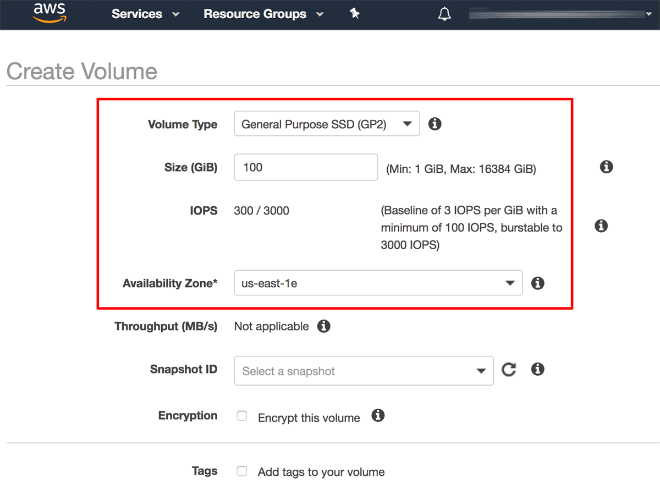Refresh the snapshot list
The image size is (660, 483).
tap(508, 370)
